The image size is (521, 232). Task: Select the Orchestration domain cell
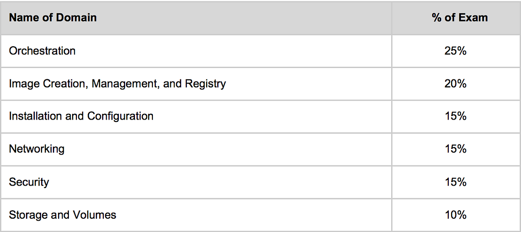pyautogui.click(x=196, y=51)
